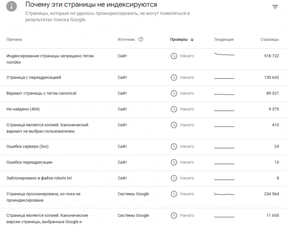Click the clock icon in the Не найдено (404) row

[x=174, y=109]
